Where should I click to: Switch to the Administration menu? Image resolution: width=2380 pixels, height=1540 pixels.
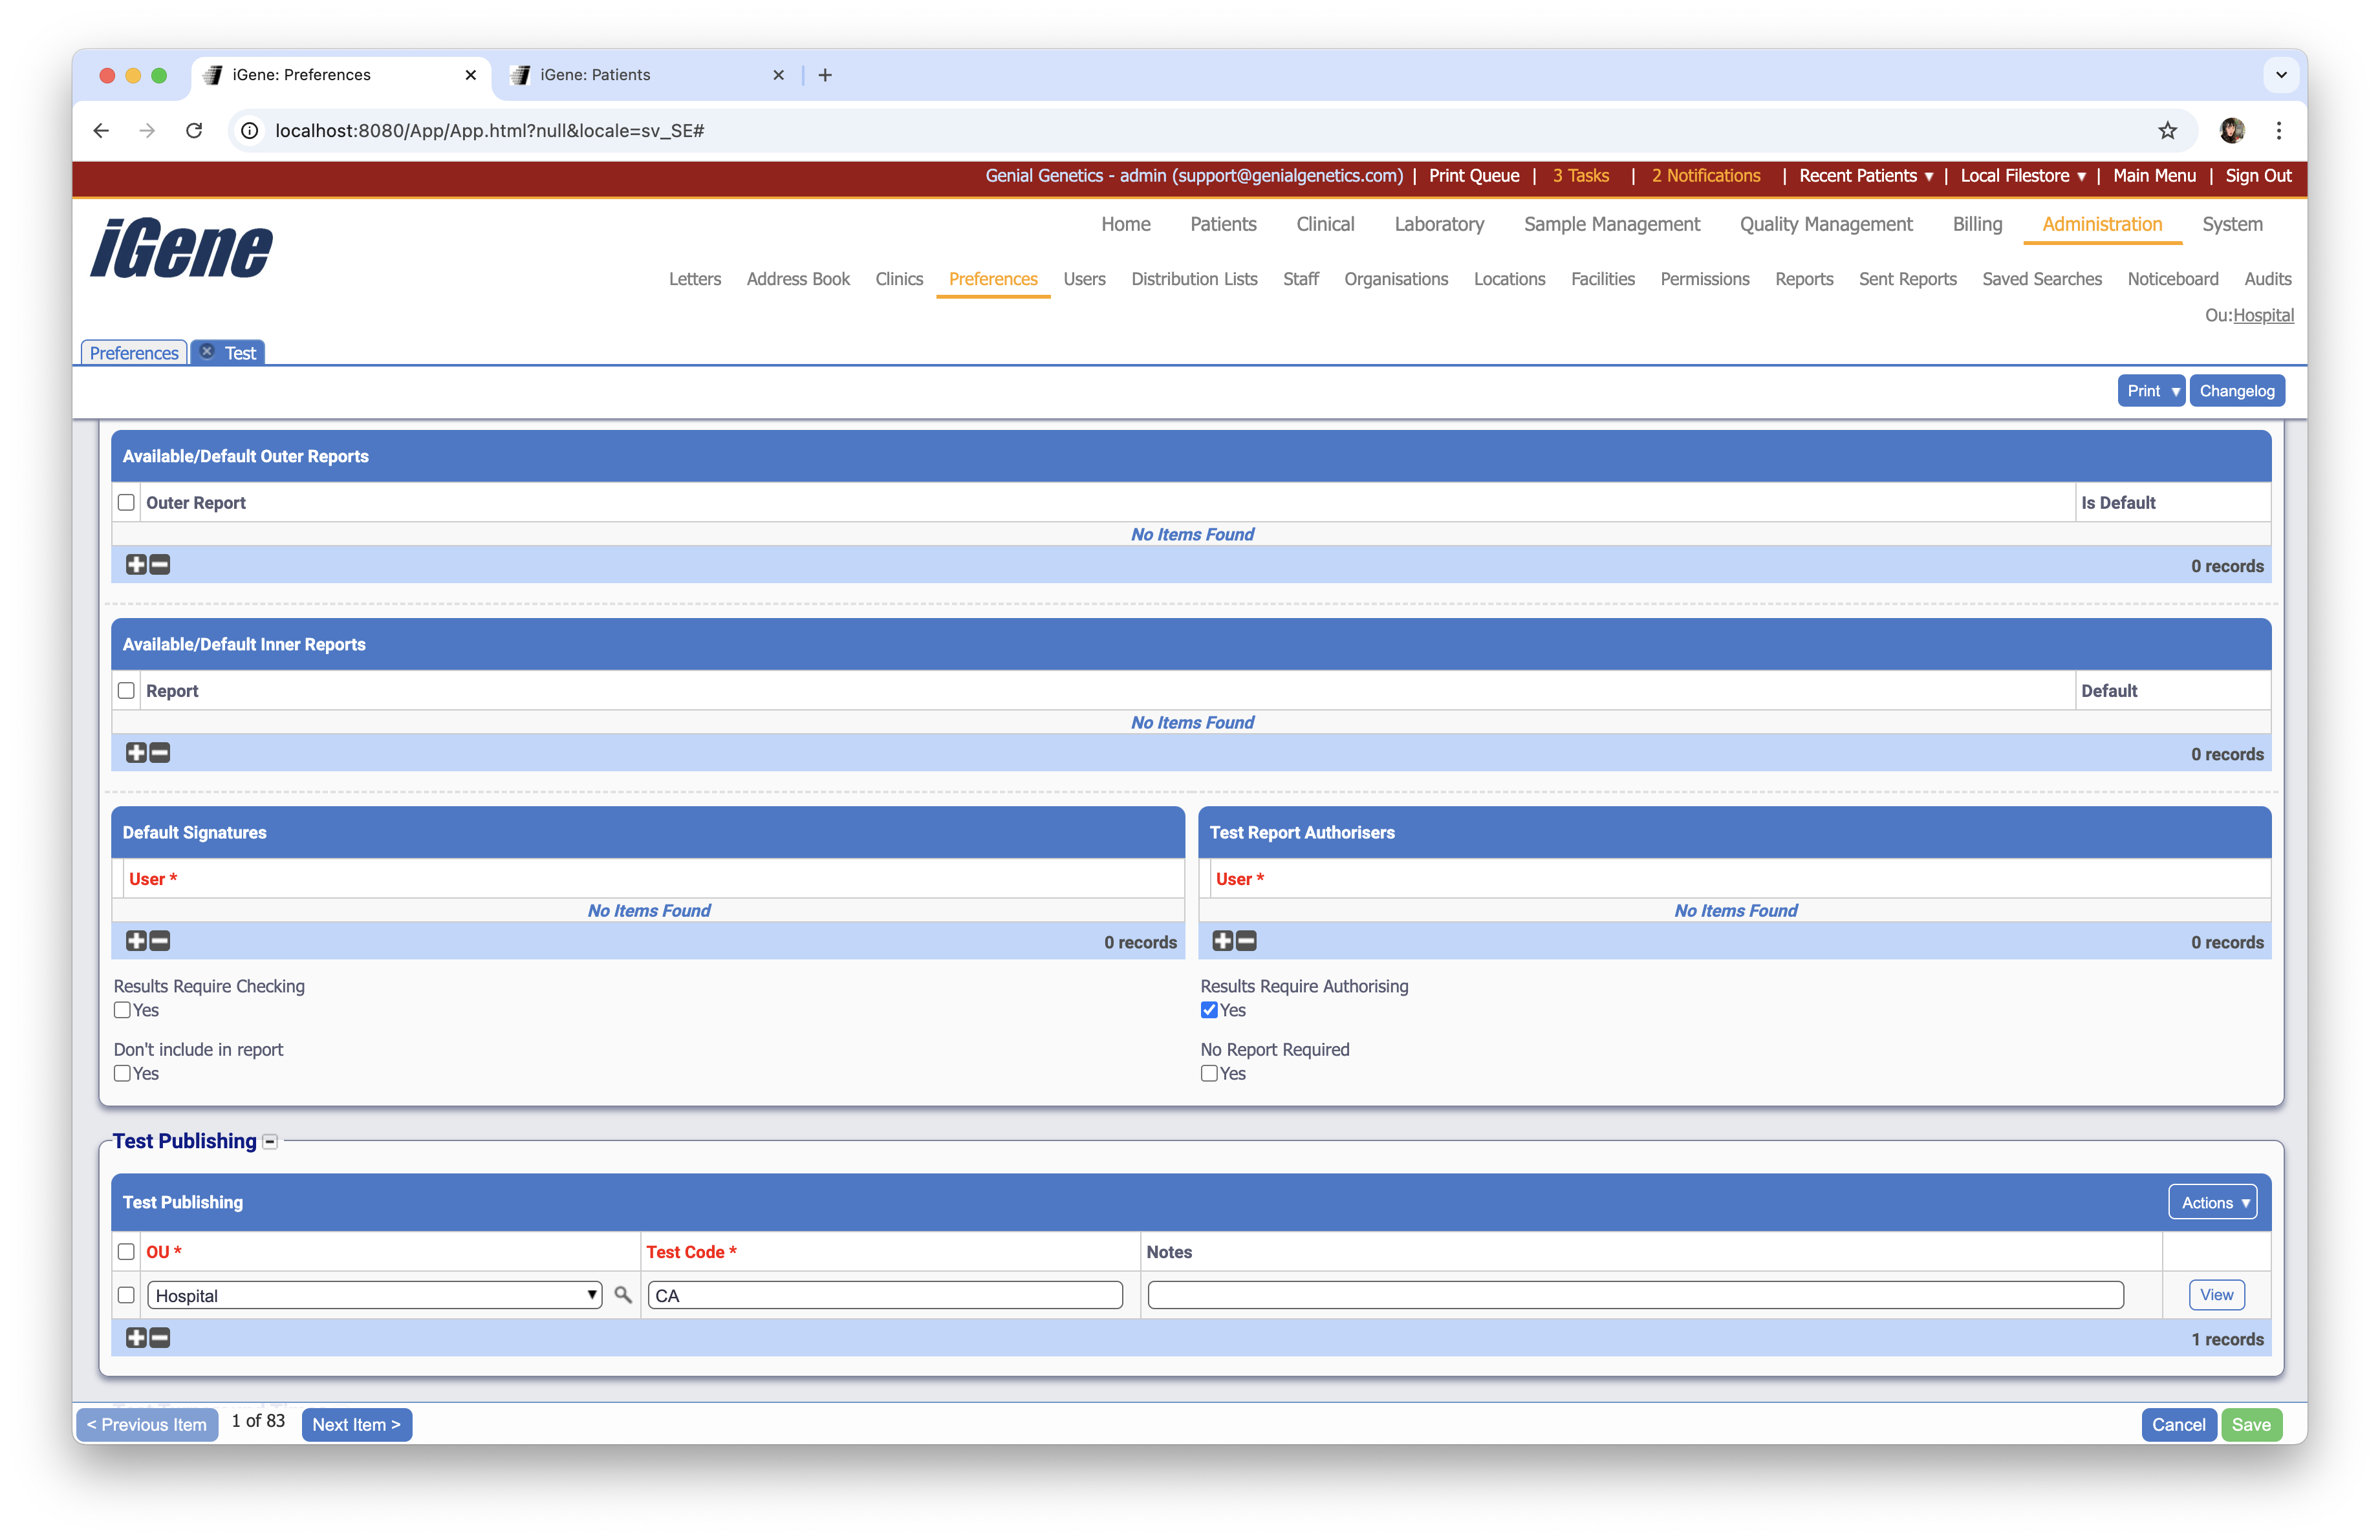pos(2101,224)
